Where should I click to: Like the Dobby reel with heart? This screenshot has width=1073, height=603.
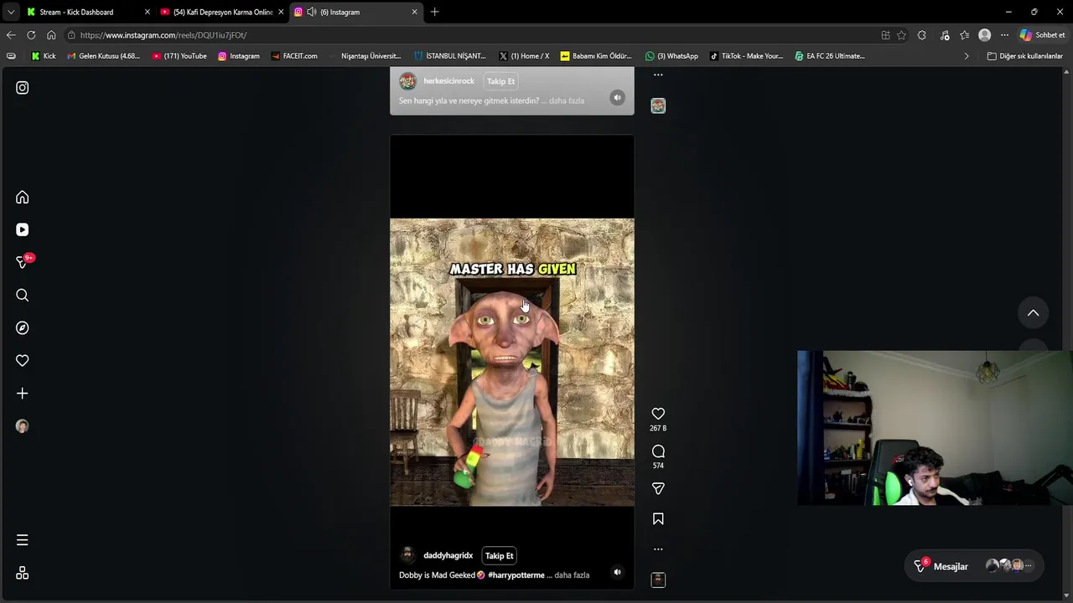coord(658,414)
